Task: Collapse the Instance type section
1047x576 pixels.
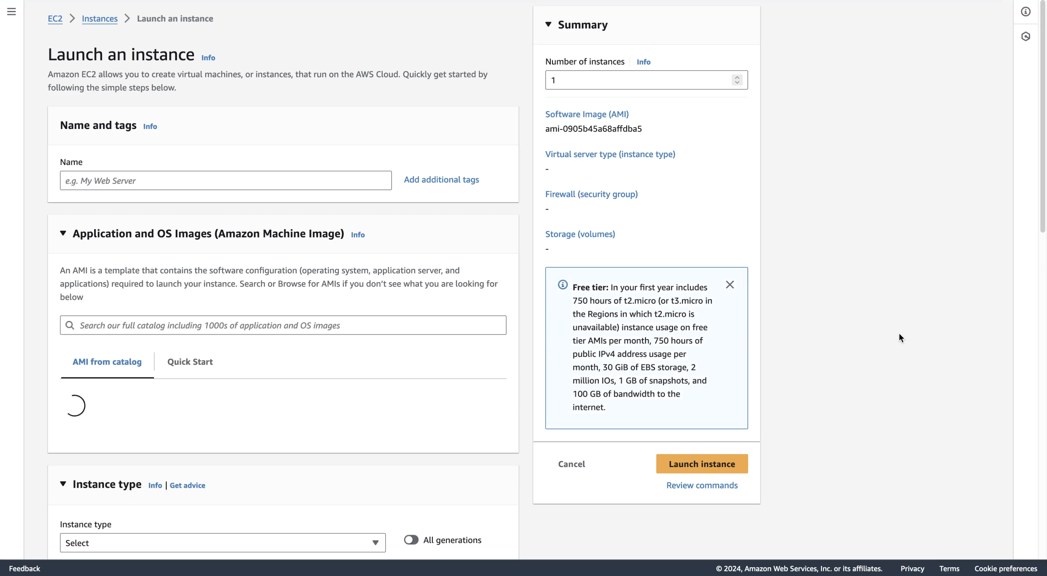Action: click(63, 484)
